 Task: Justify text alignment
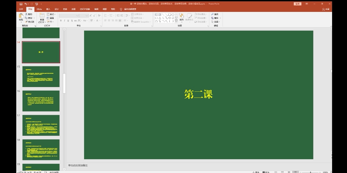click(x=116, y=21)
